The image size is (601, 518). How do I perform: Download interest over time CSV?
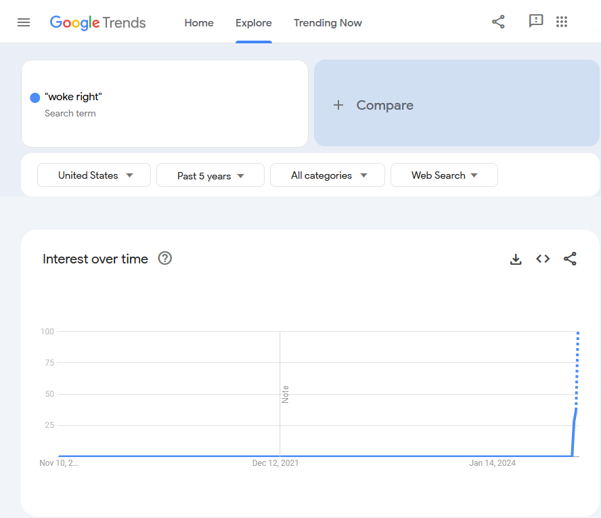tap(516, 259)
